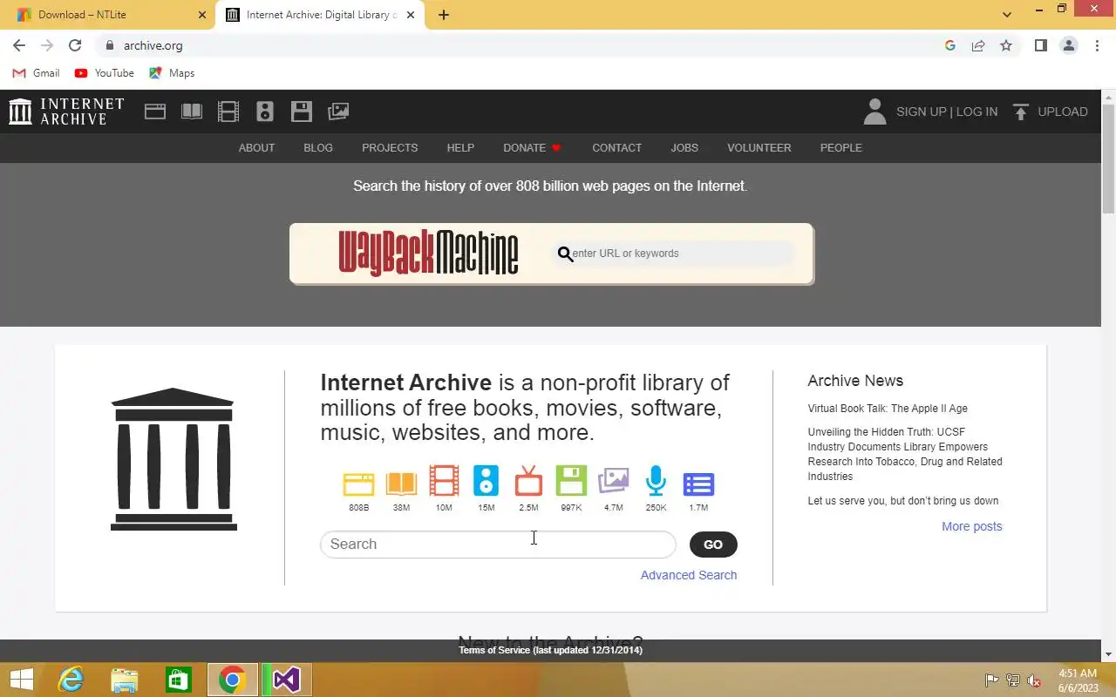The width and height of the screenshot is (1116, 697).
Task: Click the UPLOAD link text
Action: click(x=1063, y=112)
